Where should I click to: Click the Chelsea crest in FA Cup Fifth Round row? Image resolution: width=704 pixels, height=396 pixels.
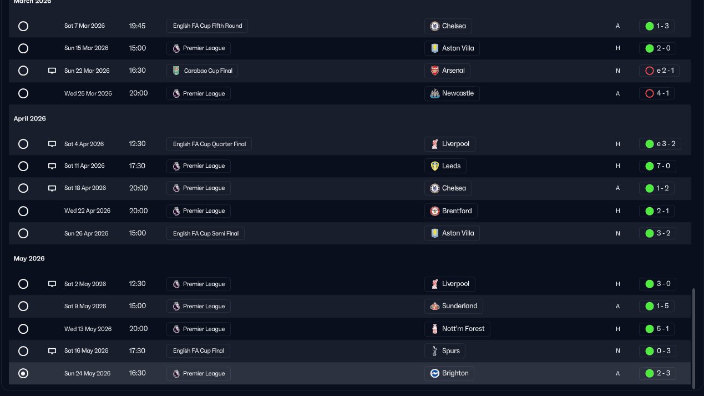click(x=435, y=26)
